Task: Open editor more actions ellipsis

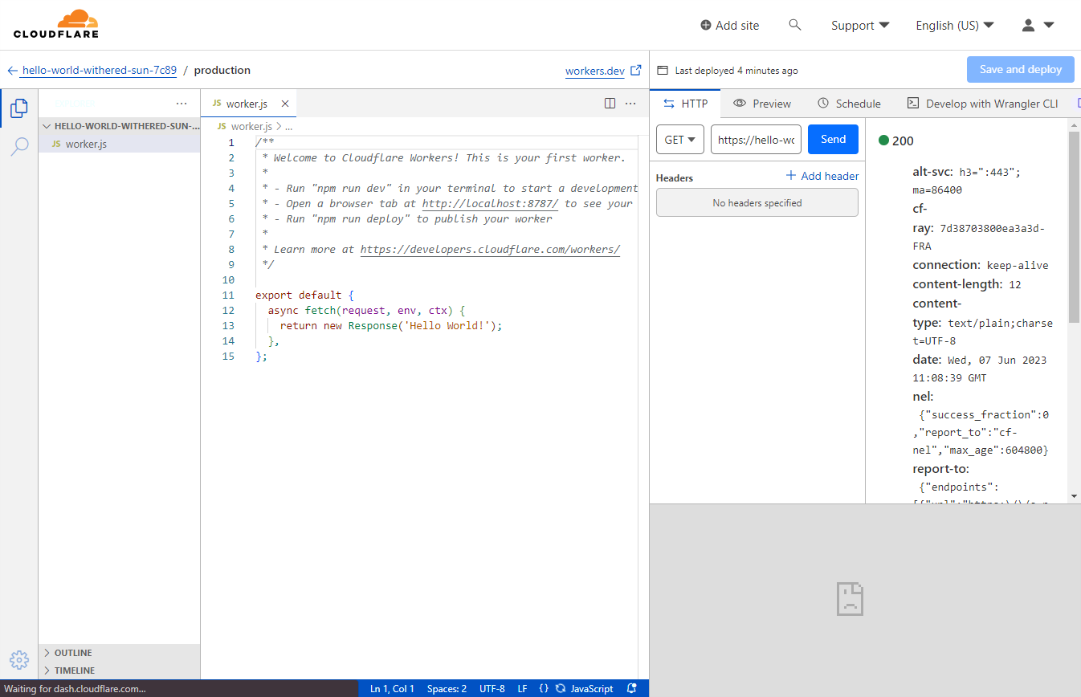Action: (x=630, y=104)
